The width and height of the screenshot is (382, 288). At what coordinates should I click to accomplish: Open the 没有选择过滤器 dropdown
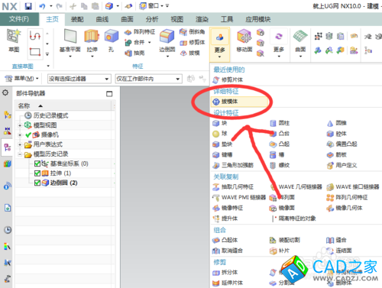coord(79,79)
